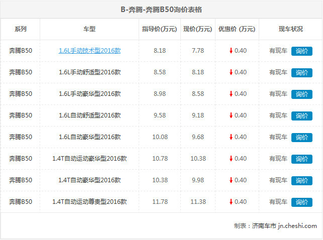
Task: Click the 现车状况 column header
Action: (291, 29)
